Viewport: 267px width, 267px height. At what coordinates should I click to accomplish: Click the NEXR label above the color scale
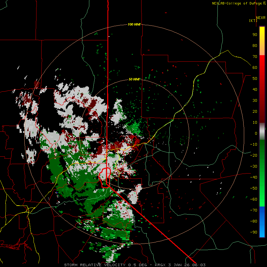[261, 18]
